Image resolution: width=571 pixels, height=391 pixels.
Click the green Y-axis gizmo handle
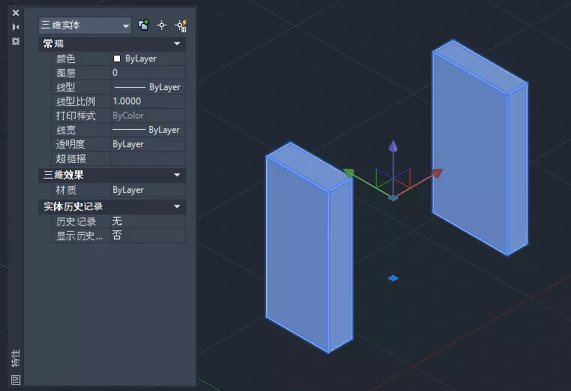pos(348,173)
